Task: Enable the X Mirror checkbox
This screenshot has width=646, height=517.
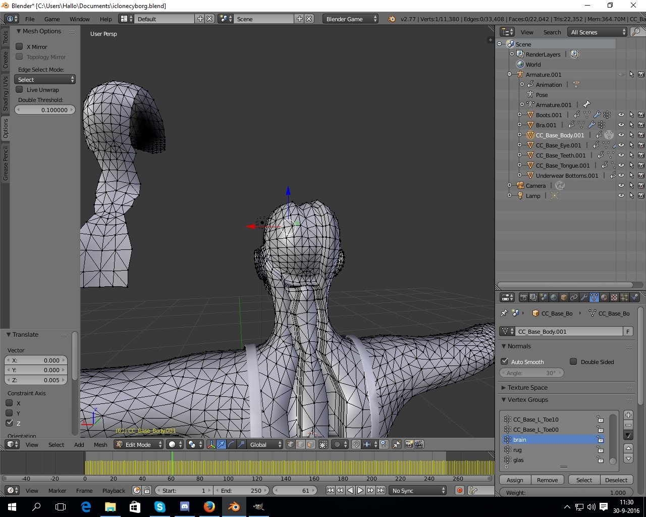Action: pos(19,46)
